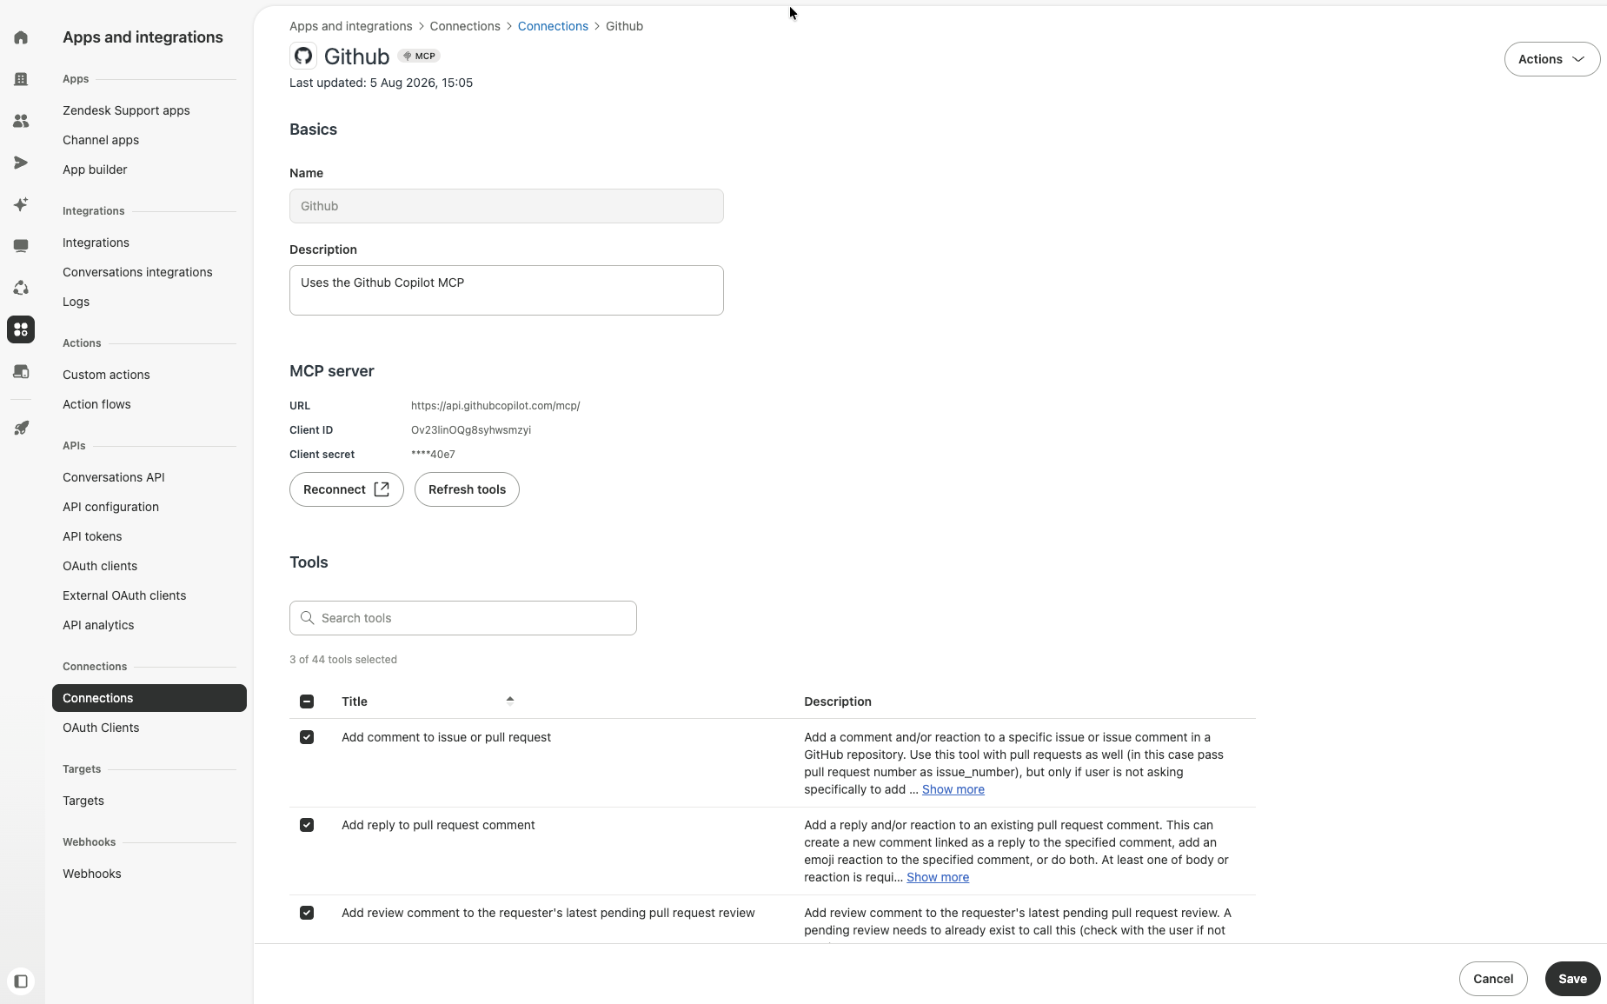Select the Channels arrow icon in rail
This screenshot has height=1004, width=1607.
(x=21, y=163)
